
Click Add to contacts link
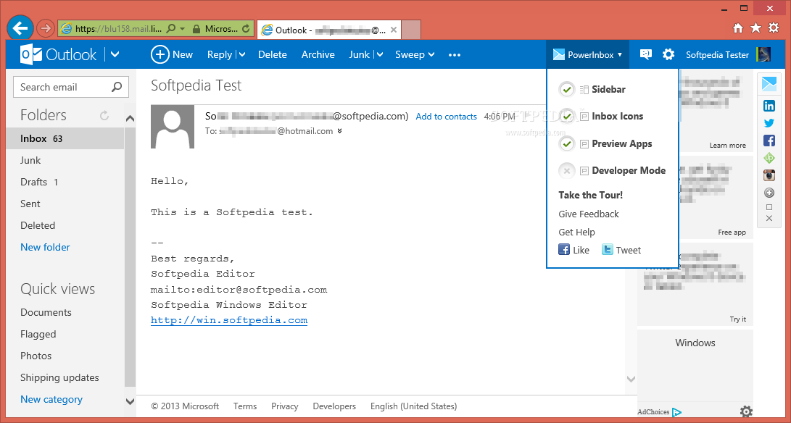coord(446,117)
